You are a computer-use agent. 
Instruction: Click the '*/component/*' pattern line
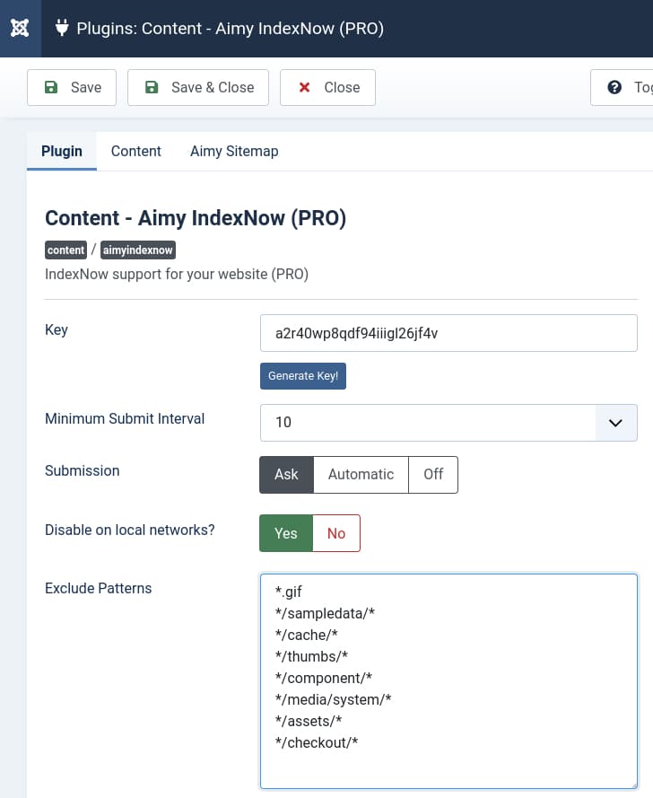pyautogui.click(x=324, y=678)
